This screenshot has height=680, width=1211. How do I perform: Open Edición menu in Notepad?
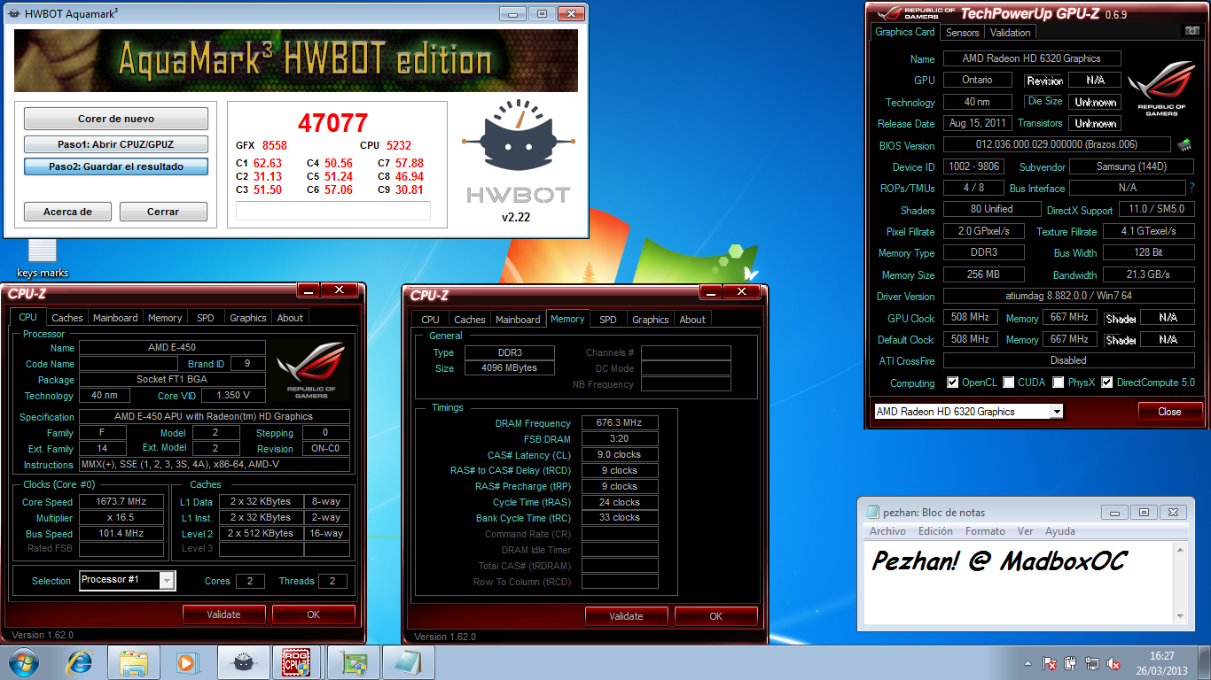coord(935,531)
